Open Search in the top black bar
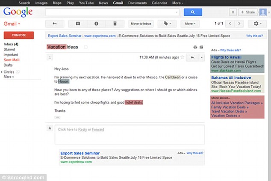271x181 pixels. pos(24,3)
